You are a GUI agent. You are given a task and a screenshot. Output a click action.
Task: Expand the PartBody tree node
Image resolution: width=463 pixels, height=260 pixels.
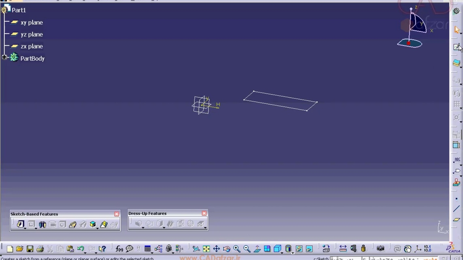point(4,57)
